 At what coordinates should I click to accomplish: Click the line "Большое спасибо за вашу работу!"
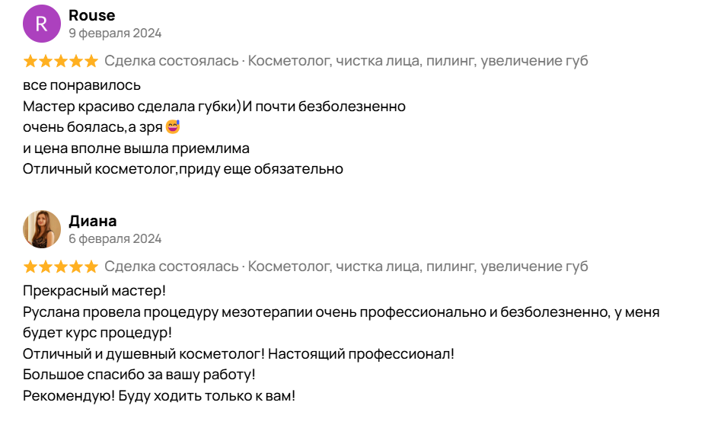coord(139,375)
